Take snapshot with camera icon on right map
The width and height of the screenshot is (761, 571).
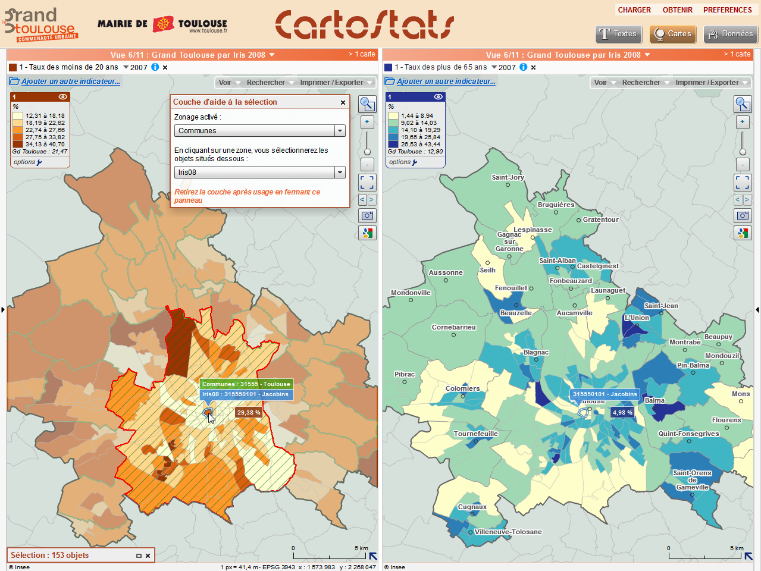743,215
